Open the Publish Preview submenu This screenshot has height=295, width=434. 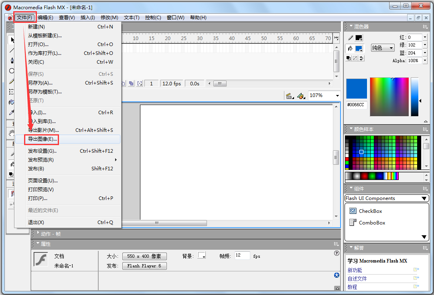point(68,160)
